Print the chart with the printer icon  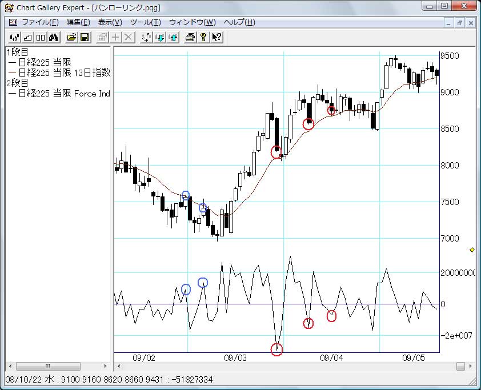tap(190, 37)
